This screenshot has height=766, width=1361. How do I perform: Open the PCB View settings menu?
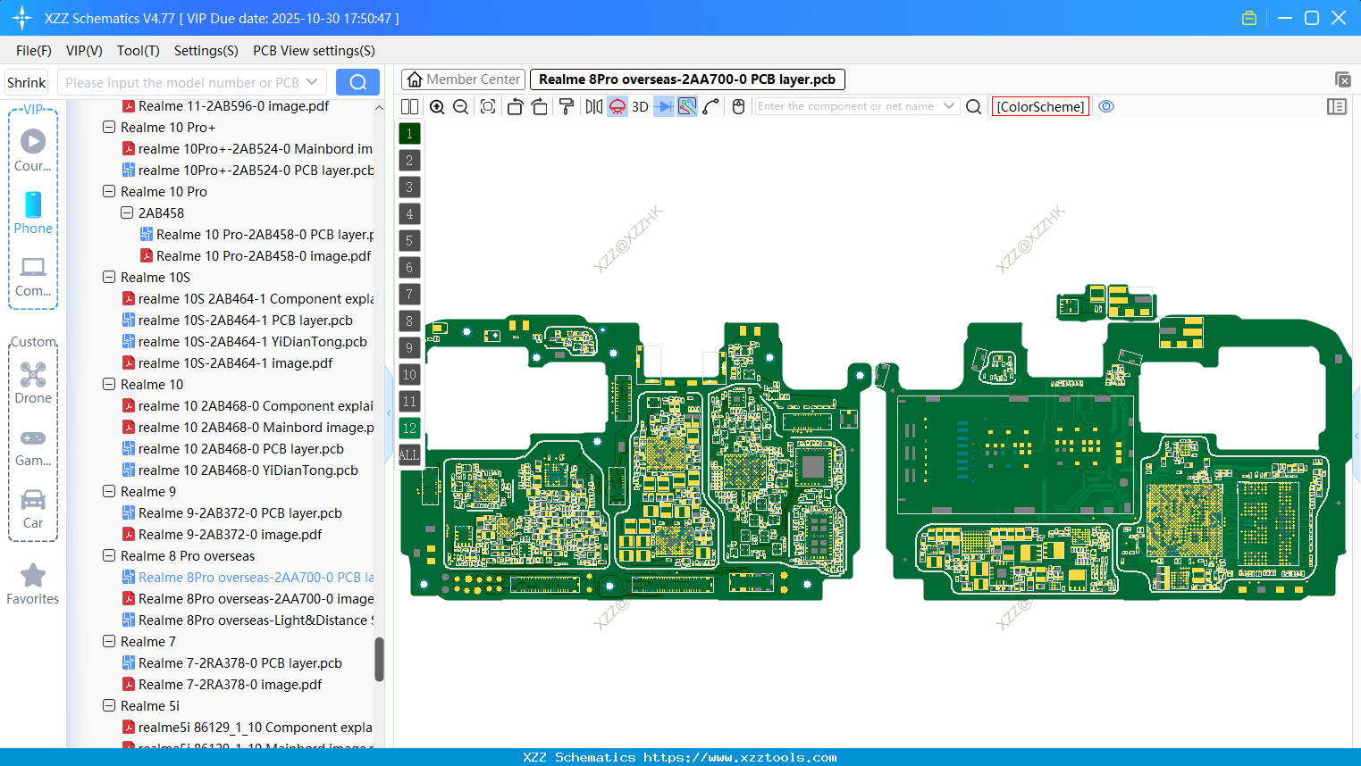tap(313, 51)
